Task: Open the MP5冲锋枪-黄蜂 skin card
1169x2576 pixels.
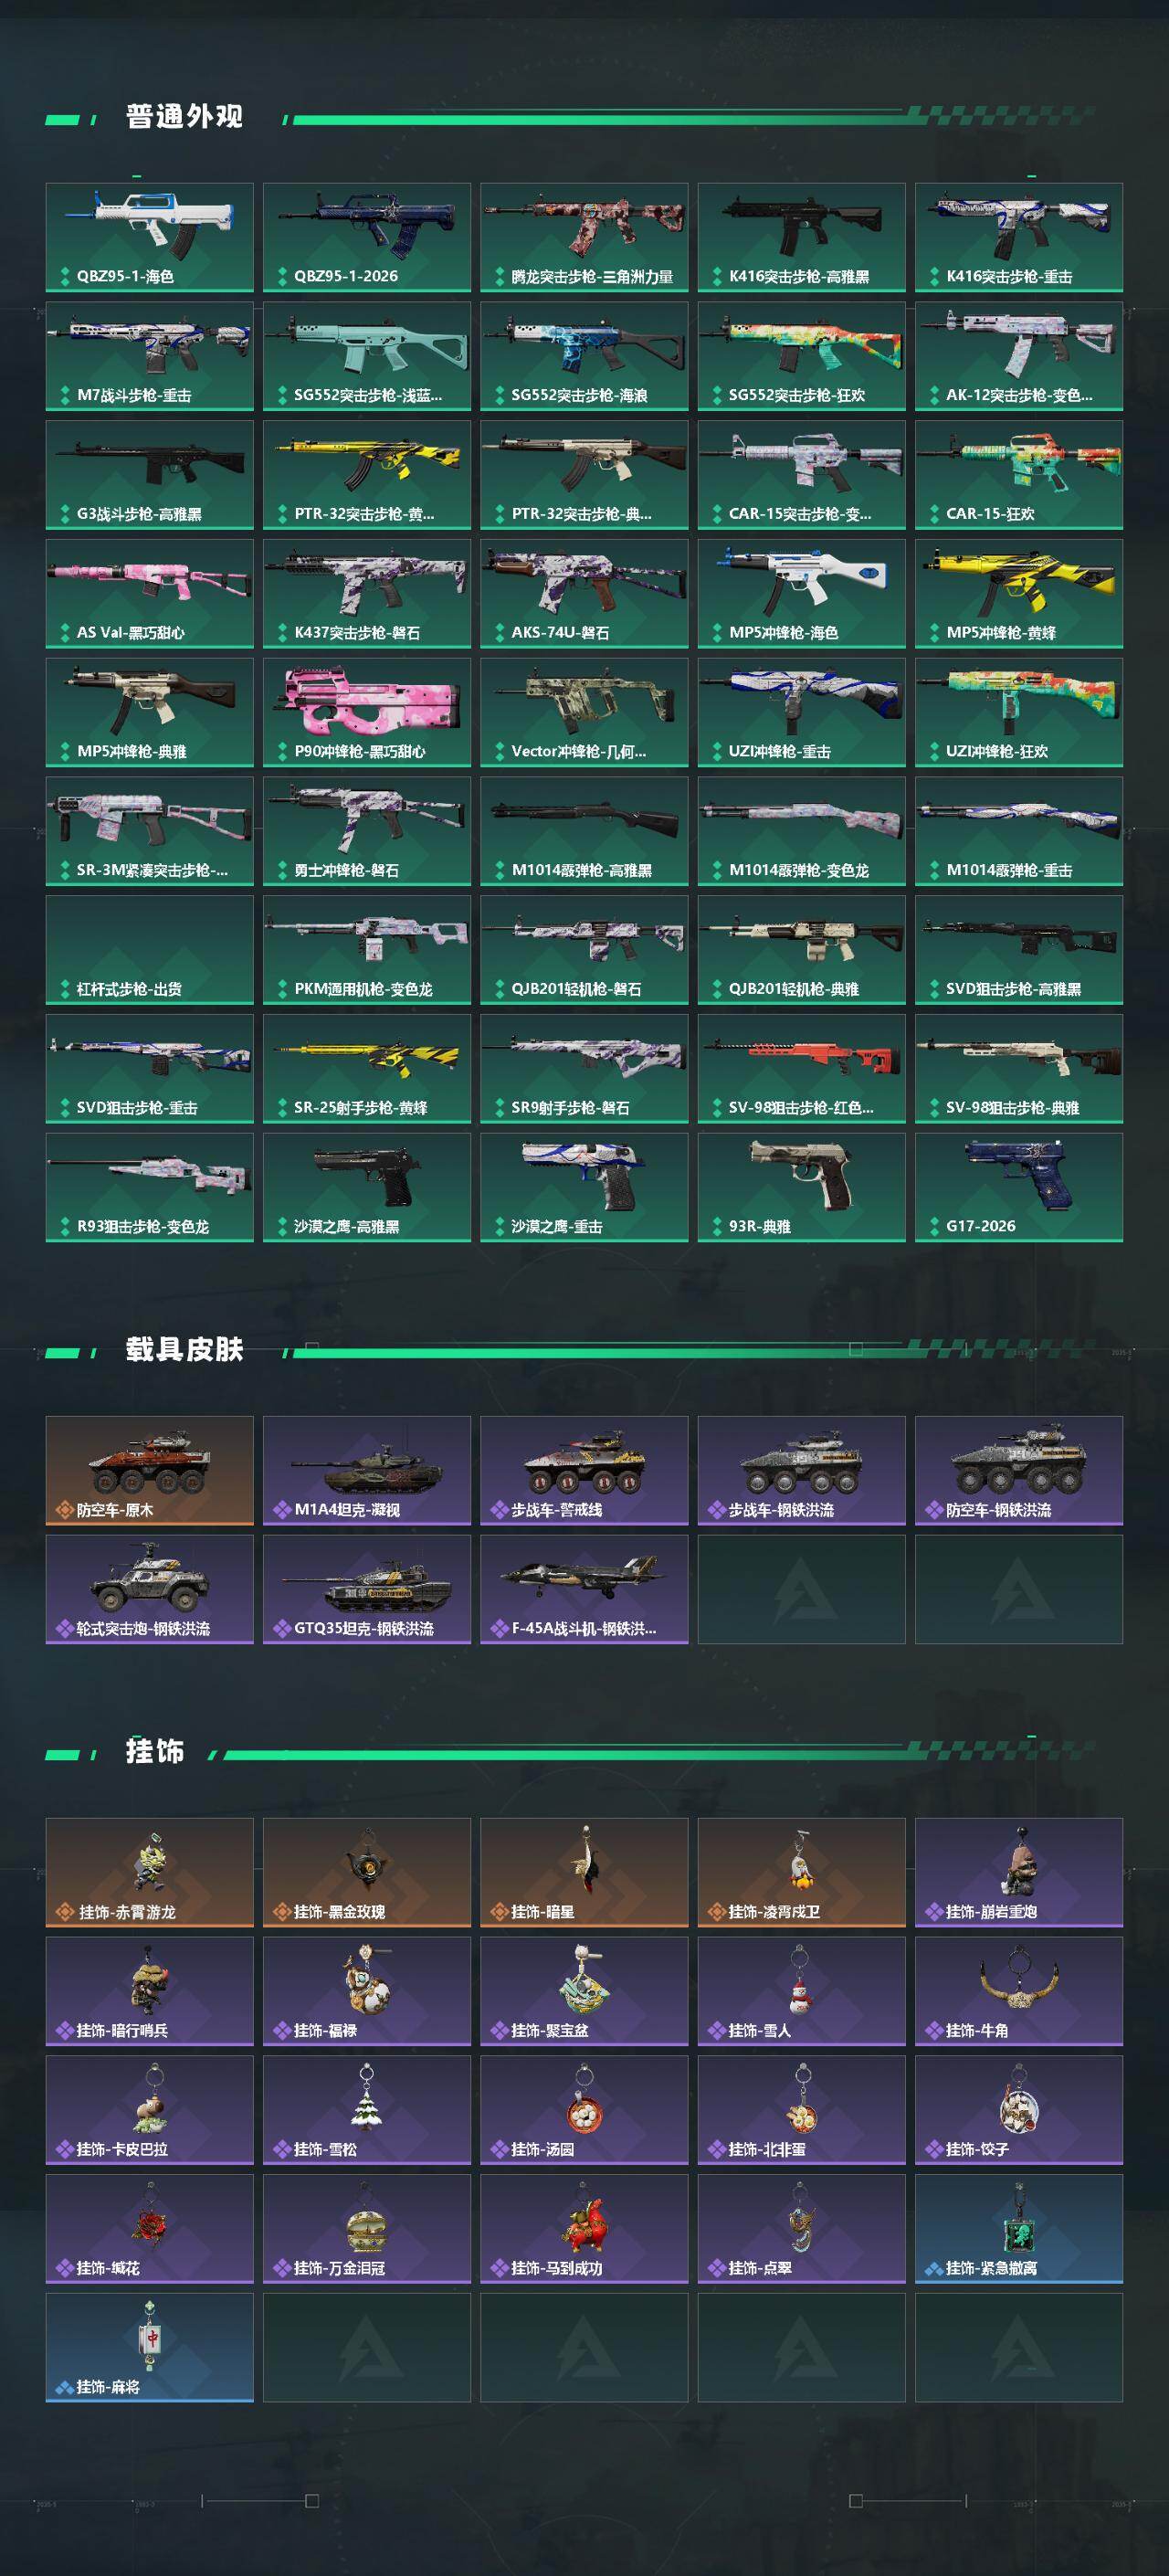Action: [x=1019, y=594]
